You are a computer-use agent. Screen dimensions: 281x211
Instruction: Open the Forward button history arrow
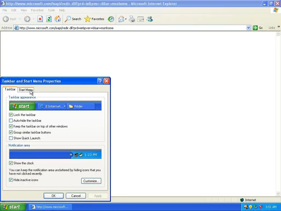coord(33,19)
